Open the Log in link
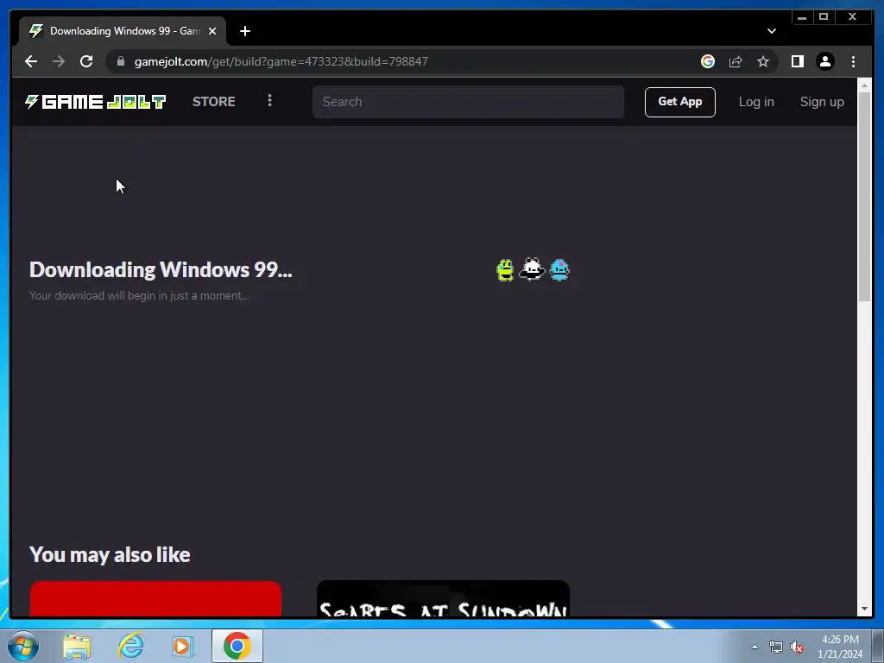Viewport: 884px width, 663px height. click(756, 102)
